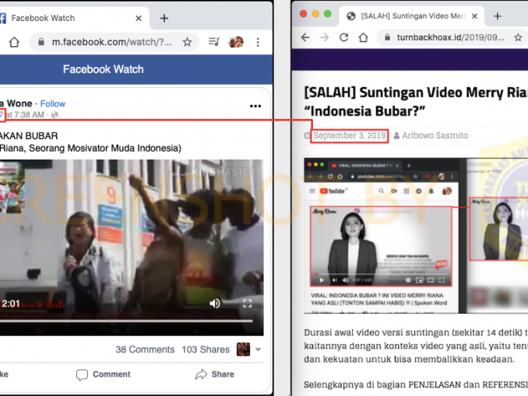Maximize the turnbackhoax window with green button
The width and height of the screenshot is (528, 396).
point(328,14)
